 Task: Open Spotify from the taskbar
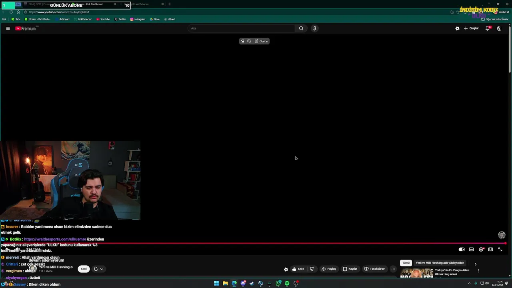point(287,283)
